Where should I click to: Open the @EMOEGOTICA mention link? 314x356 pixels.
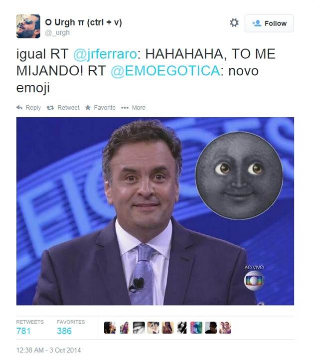(165, 71)
